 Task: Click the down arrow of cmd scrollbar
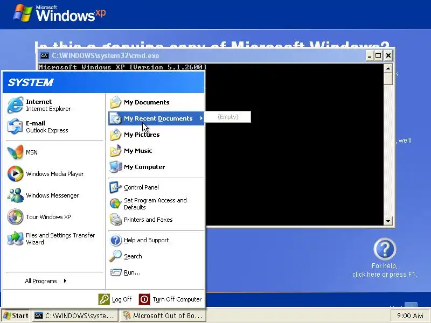(388, 221)
